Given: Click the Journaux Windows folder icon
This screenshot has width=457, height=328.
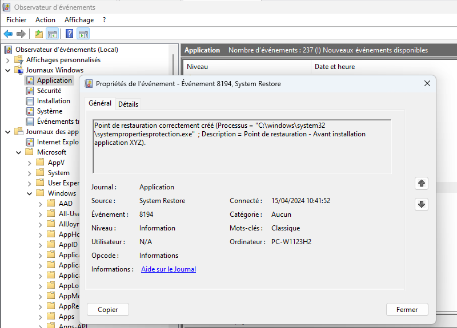Looking at the screenshot, I should [19, 70].
